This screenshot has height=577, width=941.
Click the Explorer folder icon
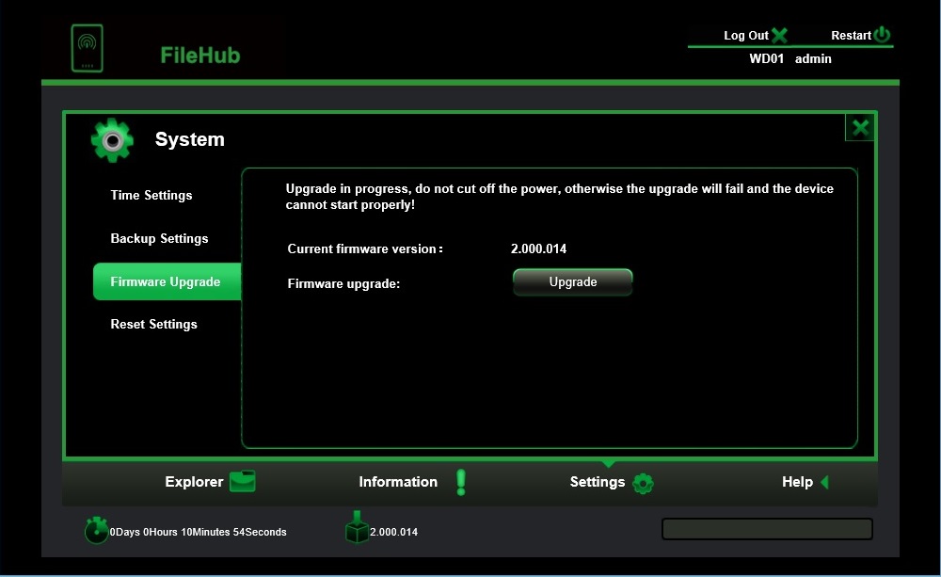tap(243, 481)
